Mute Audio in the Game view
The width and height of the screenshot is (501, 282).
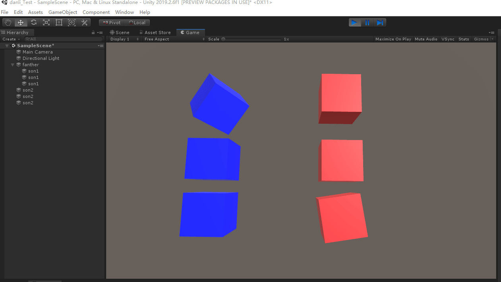pyautogui.click(x=426, y=39)
